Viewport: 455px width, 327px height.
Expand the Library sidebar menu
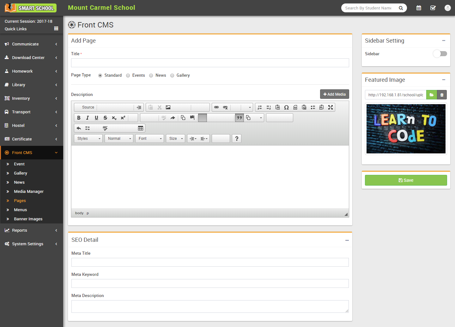pyautogui.click(x=31, y=85)
